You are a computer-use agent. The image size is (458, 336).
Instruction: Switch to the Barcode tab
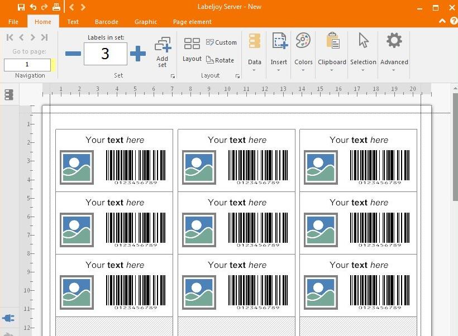(x=106, y=22)
